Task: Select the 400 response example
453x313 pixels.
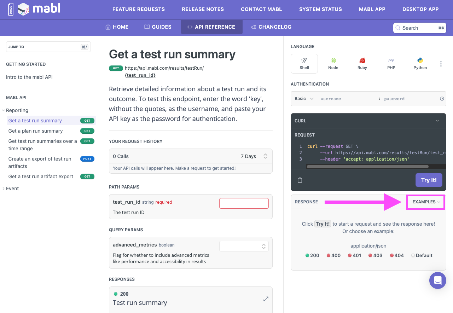Action: (333, 255)
